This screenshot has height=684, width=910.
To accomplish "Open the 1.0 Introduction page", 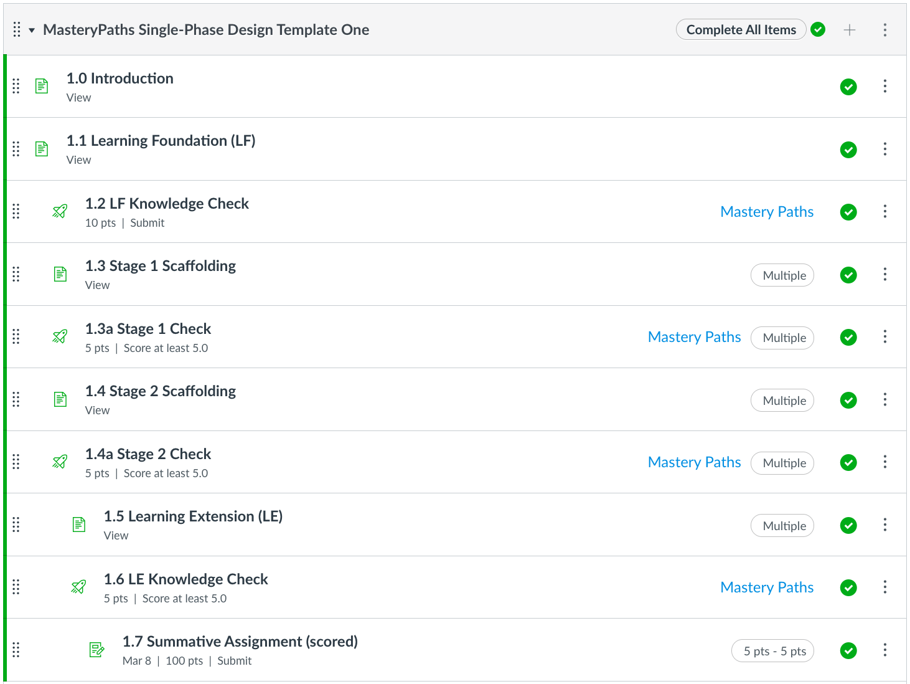I will coord(120,78).
